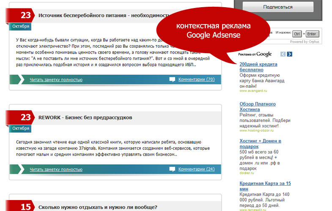Click ad text 'Оформи кредитную карту банка Авангард'
This screenshot has width=332, height=211.
[262, 81]
